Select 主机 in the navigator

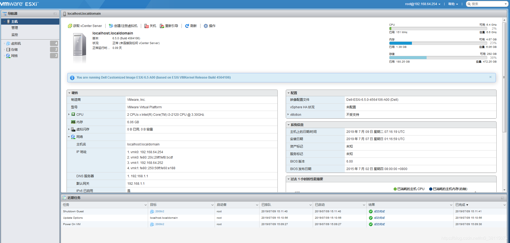coord(30,21)
